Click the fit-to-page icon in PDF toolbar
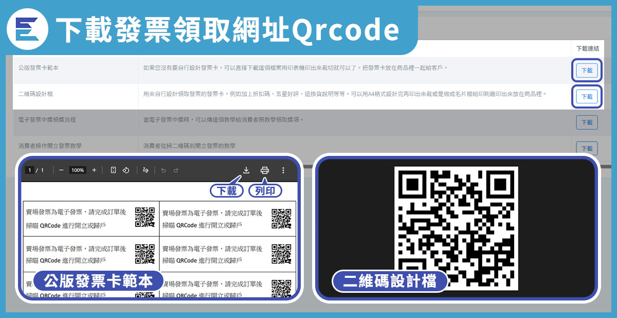Image resolution: width=617 pixels, height=318 pixels. pos(113,170)
